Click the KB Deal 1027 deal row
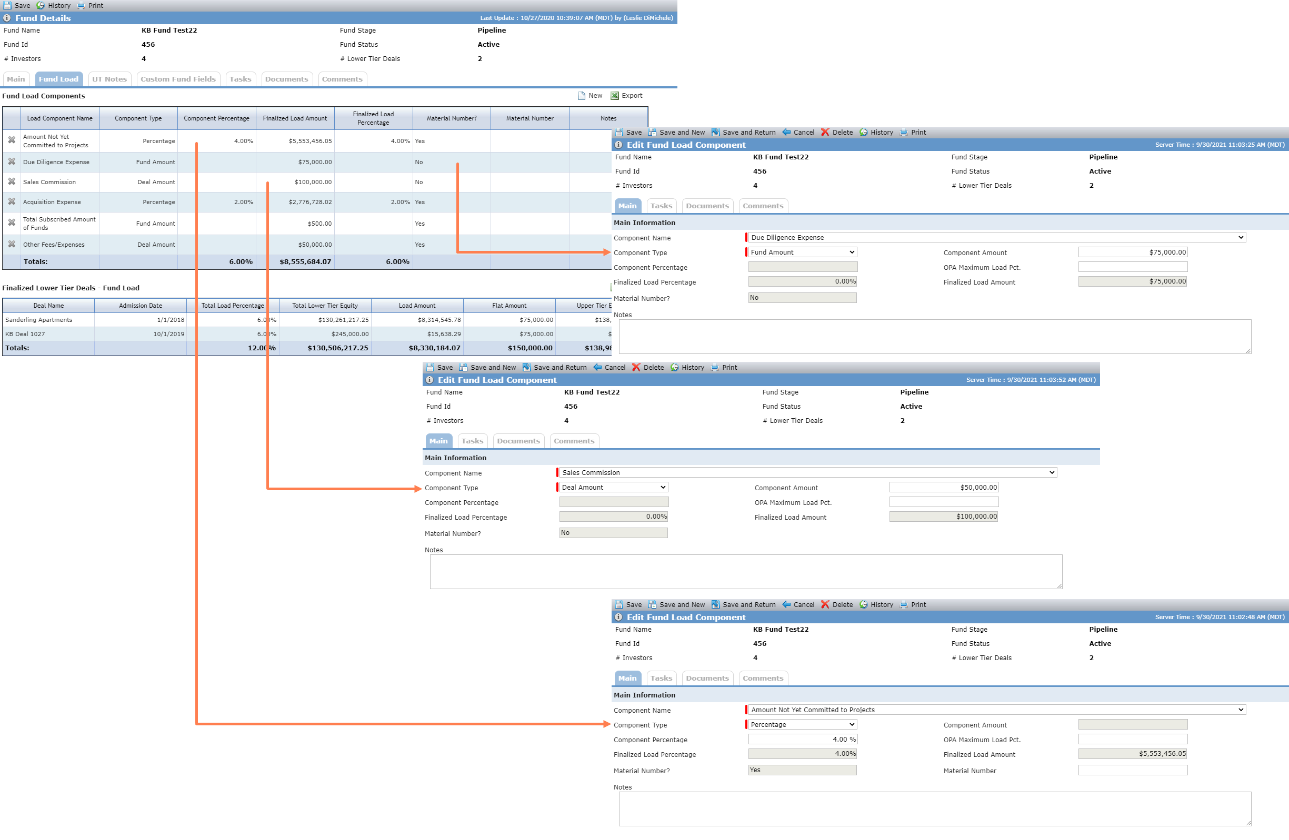This screenshot has height=840, width=1289. coord(307,334)
